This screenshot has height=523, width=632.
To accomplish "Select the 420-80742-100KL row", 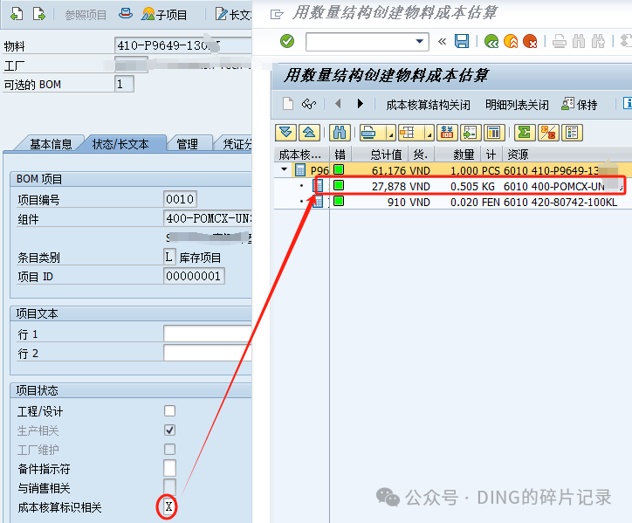I will tap(453, 202).
